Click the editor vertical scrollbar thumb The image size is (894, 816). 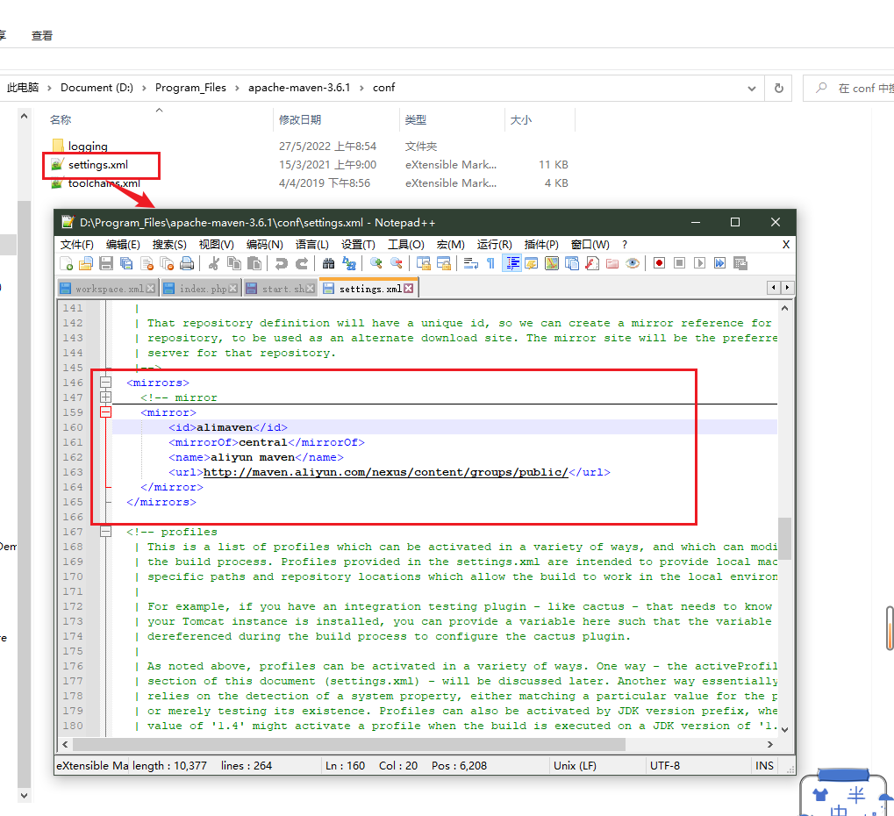784,539
